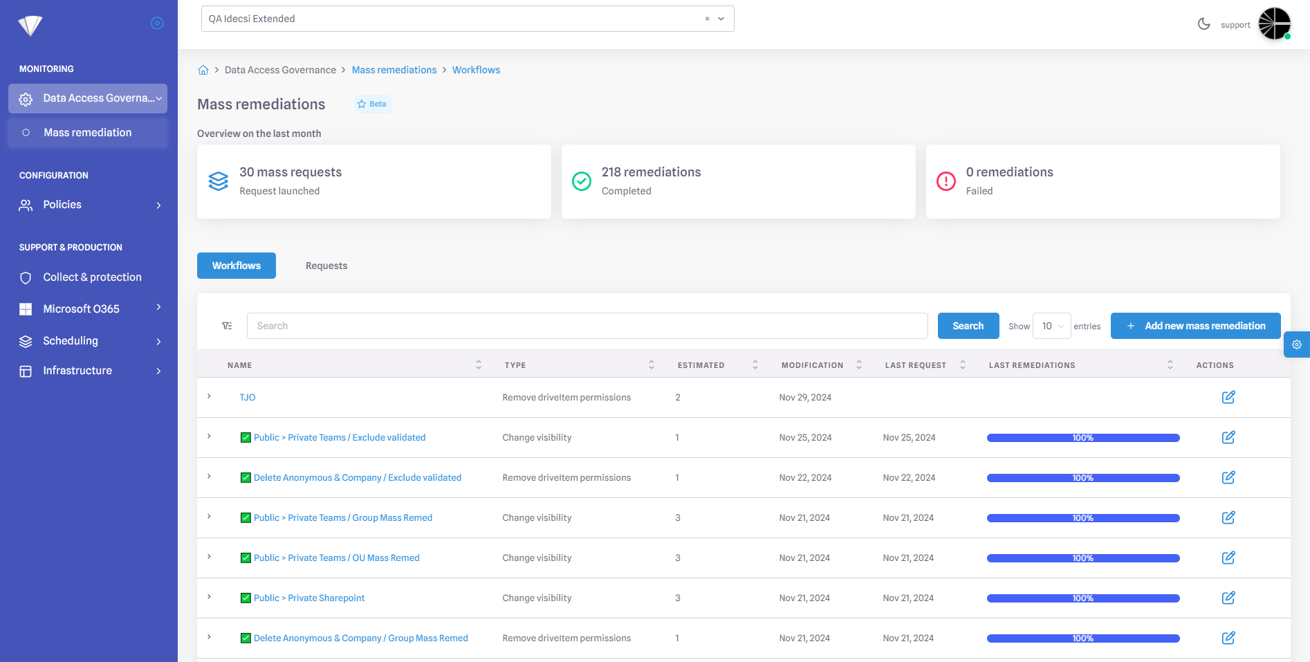Open Collect & protection menu item
The height and width of the screenshot is (662, 1310).
92,277
